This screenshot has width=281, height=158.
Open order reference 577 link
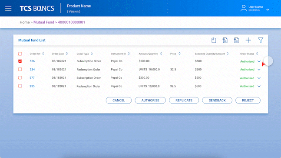click(x=32, y=78)
